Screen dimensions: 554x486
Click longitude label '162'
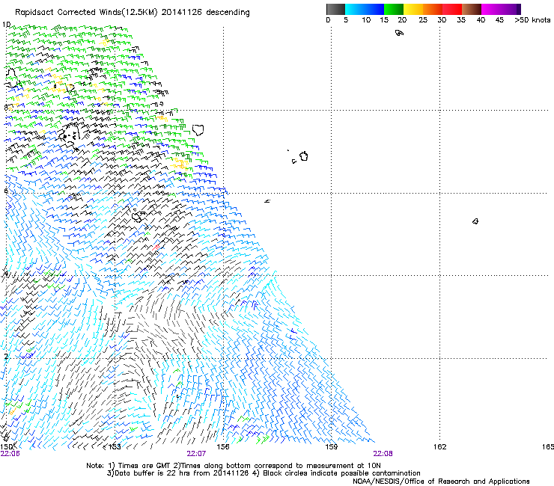click(x=440, y=447)
